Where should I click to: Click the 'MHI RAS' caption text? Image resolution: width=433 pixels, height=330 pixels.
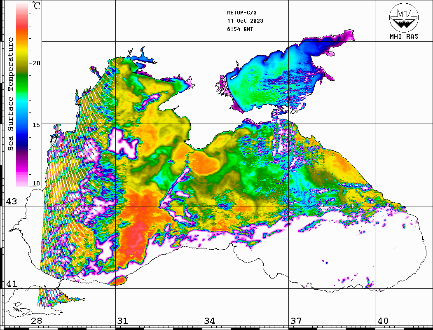404,36
